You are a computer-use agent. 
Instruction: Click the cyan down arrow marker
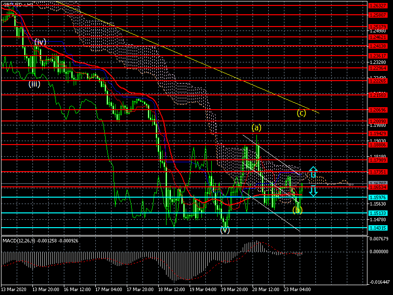pyautogui.click(x=313, y=191)
